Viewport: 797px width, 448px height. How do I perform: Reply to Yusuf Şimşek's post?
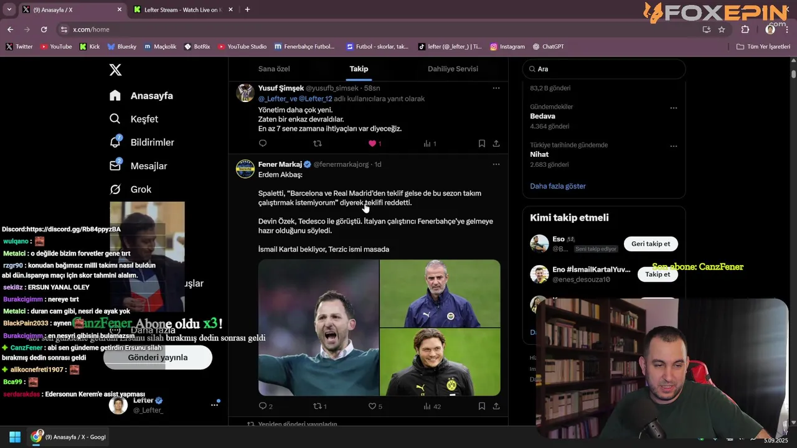(263, 144)
